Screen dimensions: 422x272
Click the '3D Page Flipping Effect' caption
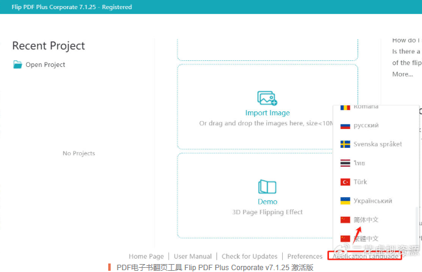[268, 212]
